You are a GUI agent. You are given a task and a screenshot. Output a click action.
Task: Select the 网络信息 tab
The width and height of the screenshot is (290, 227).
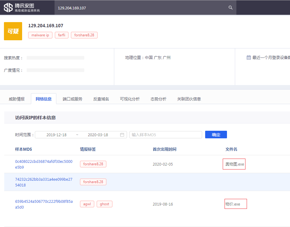click(44, 99)
